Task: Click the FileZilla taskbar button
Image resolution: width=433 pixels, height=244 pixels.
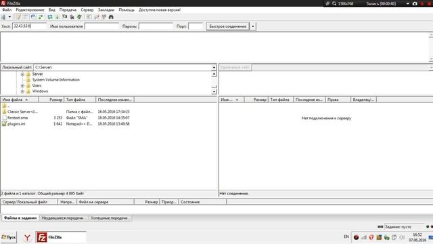Action: [x=61, y=237]
